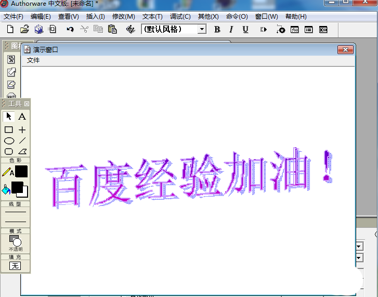
Task: Choose the lower line style
Action: [x=16, y=222]
